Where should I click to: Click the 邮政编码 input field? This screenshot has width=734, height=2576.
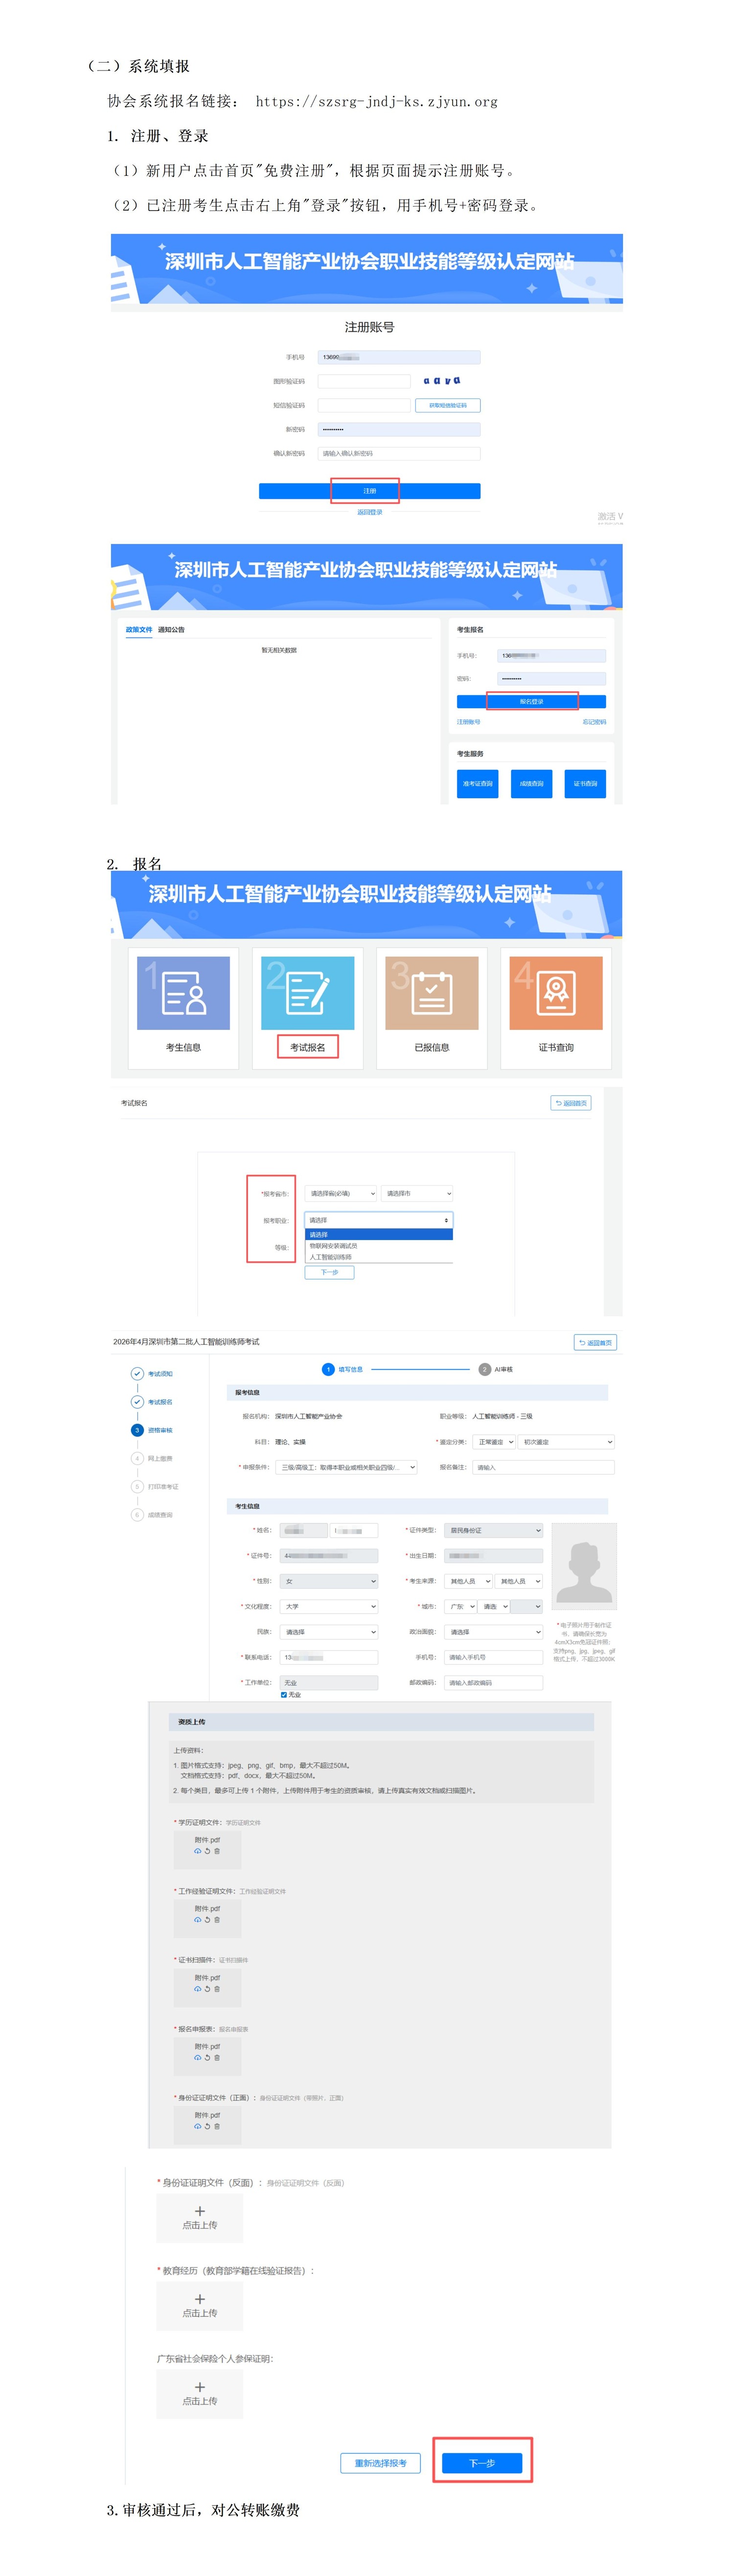[x=494, y=1683]
